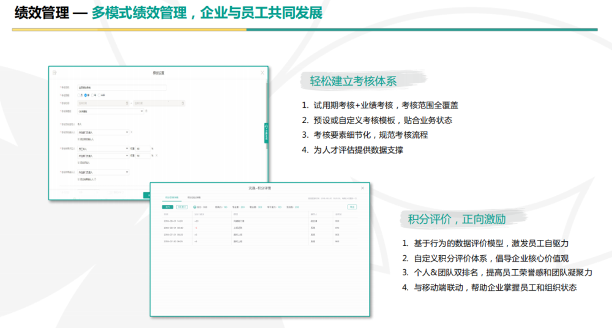Open the calendar icon in the end date field

click(181, 103)
